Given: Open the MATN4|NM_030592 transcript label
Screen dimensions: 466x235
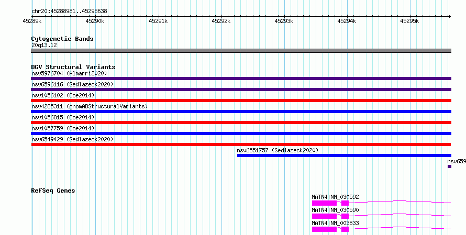Looking at the screenshot, I should tap(335, 197).
